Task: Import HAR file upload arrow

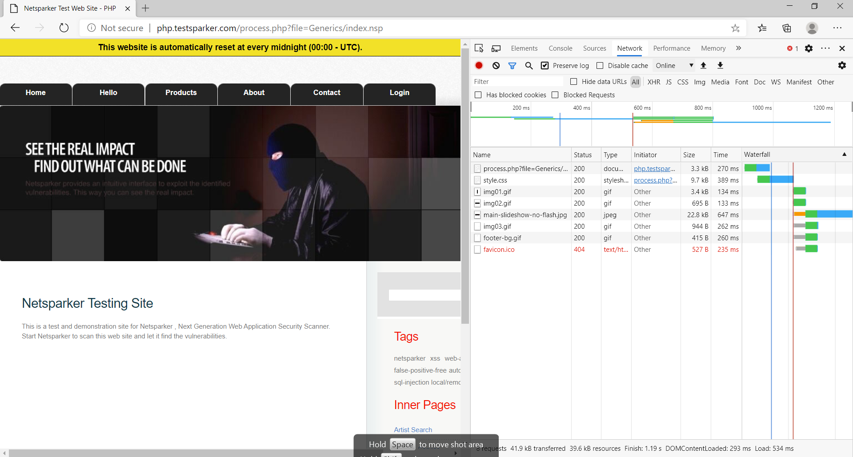Action: (704, 65)
